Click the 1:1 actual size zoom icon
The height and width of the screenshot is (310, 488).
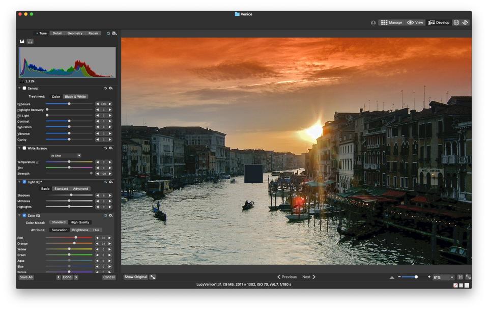point(460,277)
